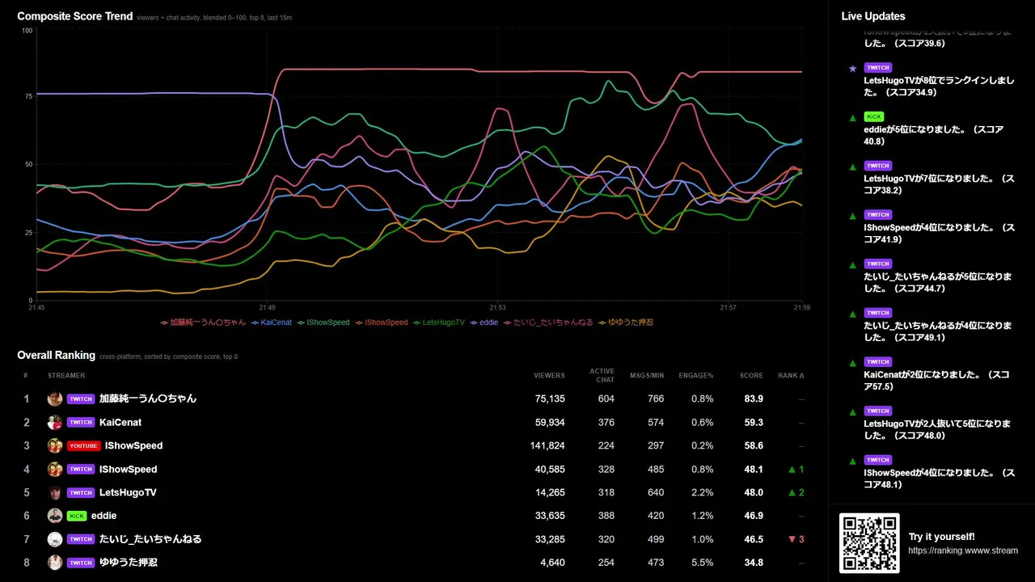The height and width of the screenshot is (582, 1035).
Task: Sort by the ENGAGE% column header
Action: 696,375
